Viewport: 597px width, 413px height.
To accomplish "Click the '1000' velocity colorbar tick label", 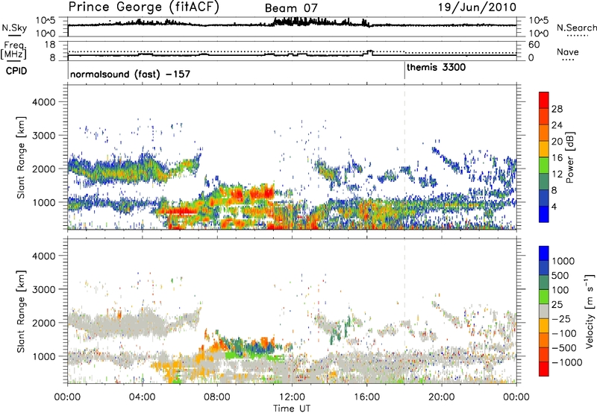I will coord(563,261).
